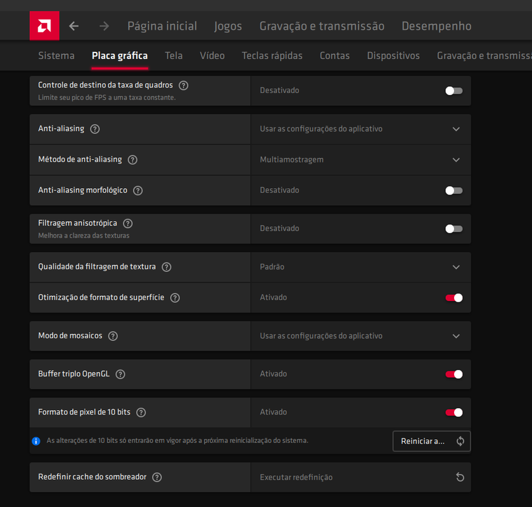Click the blue info icon about 10 bits

tap(36, 441)
